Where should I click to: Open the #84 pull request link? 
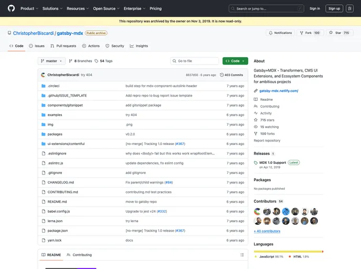[x=169, y=182]
